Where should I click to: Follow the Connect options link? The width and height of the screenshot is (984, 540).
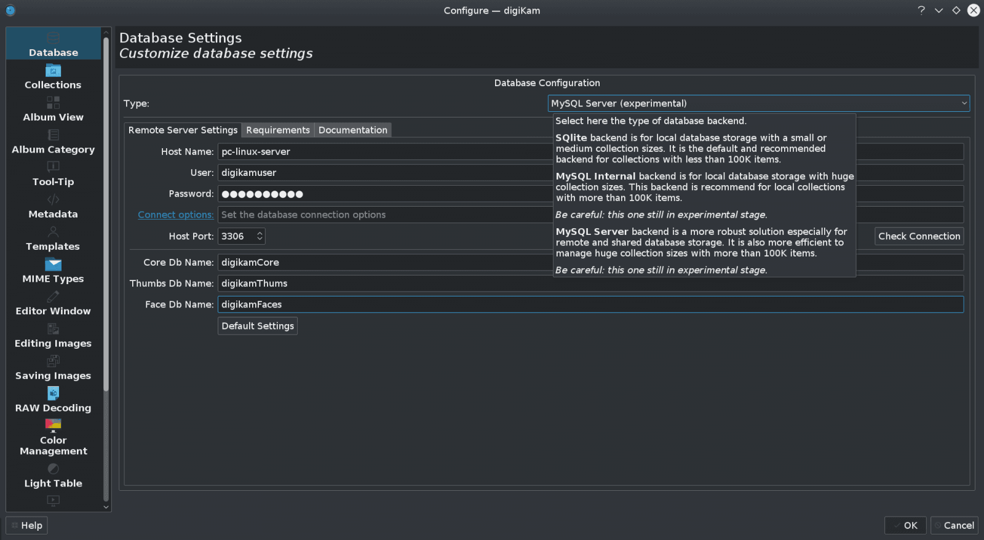(x=175, y=215)
